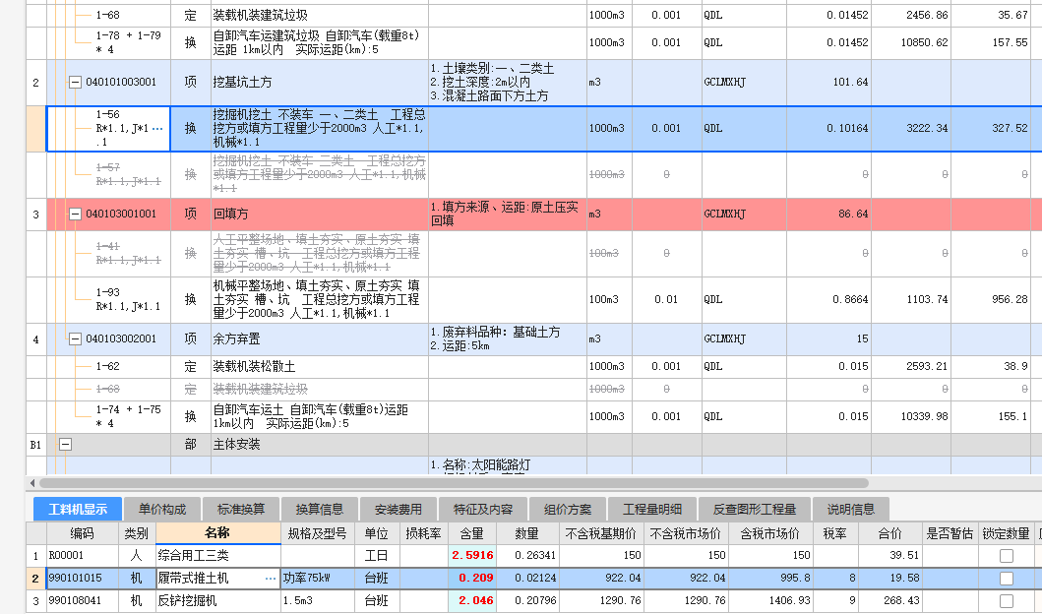Screen dimensions: 1042x614
Task: Switch to the 工料机显示 tab
Action: coord(78,510)
